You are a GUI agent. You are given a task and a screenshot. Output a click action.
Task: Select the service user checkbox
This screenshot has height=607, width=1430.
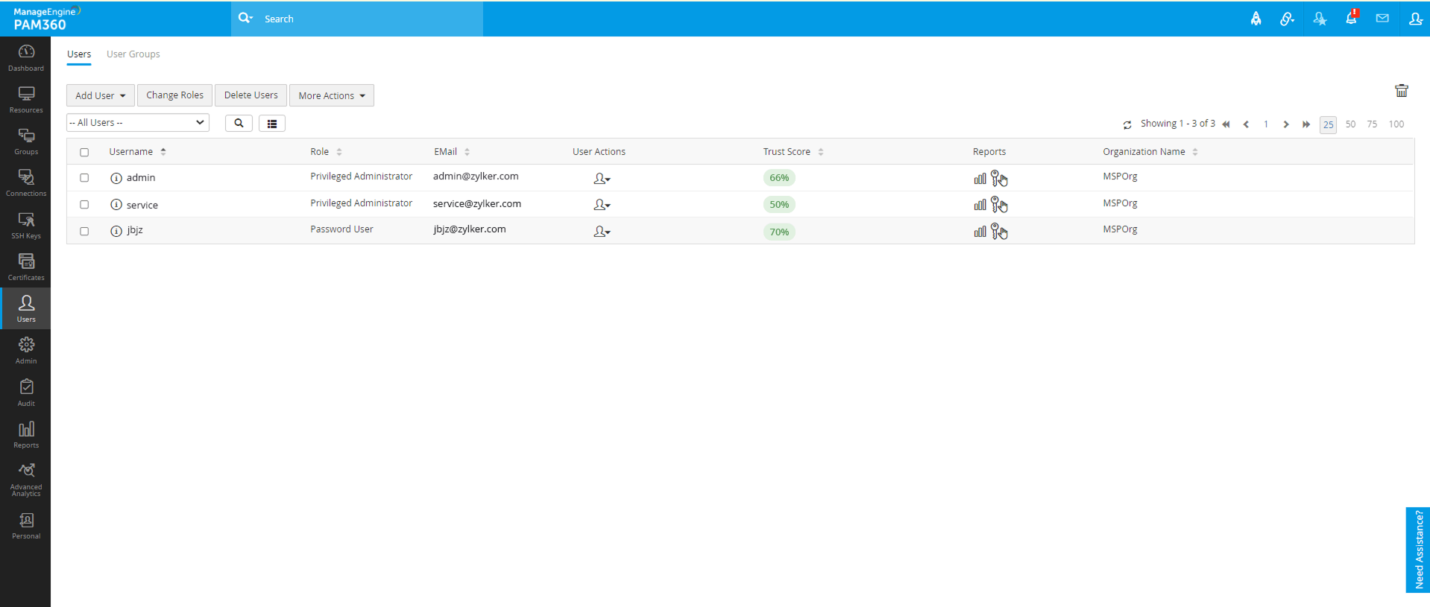pos(84,205)
